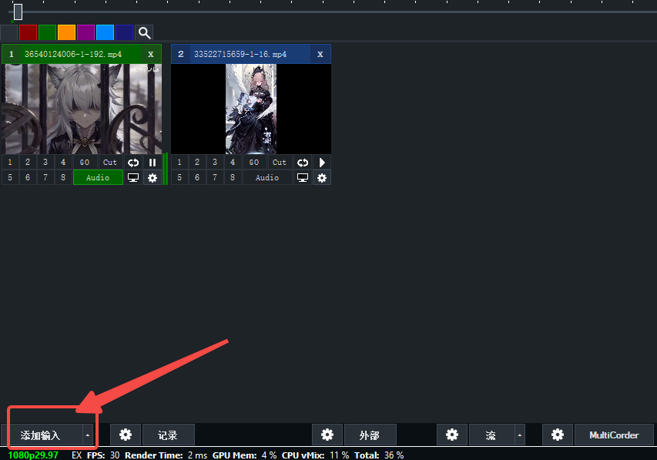Open settings gear for input 2

322,178
